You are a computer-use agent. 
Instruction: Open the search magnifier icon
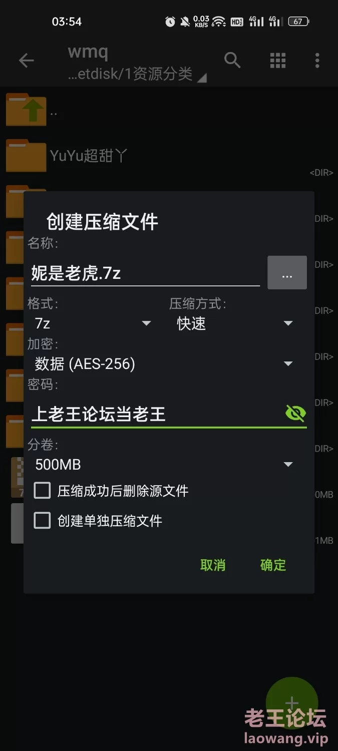232,60
